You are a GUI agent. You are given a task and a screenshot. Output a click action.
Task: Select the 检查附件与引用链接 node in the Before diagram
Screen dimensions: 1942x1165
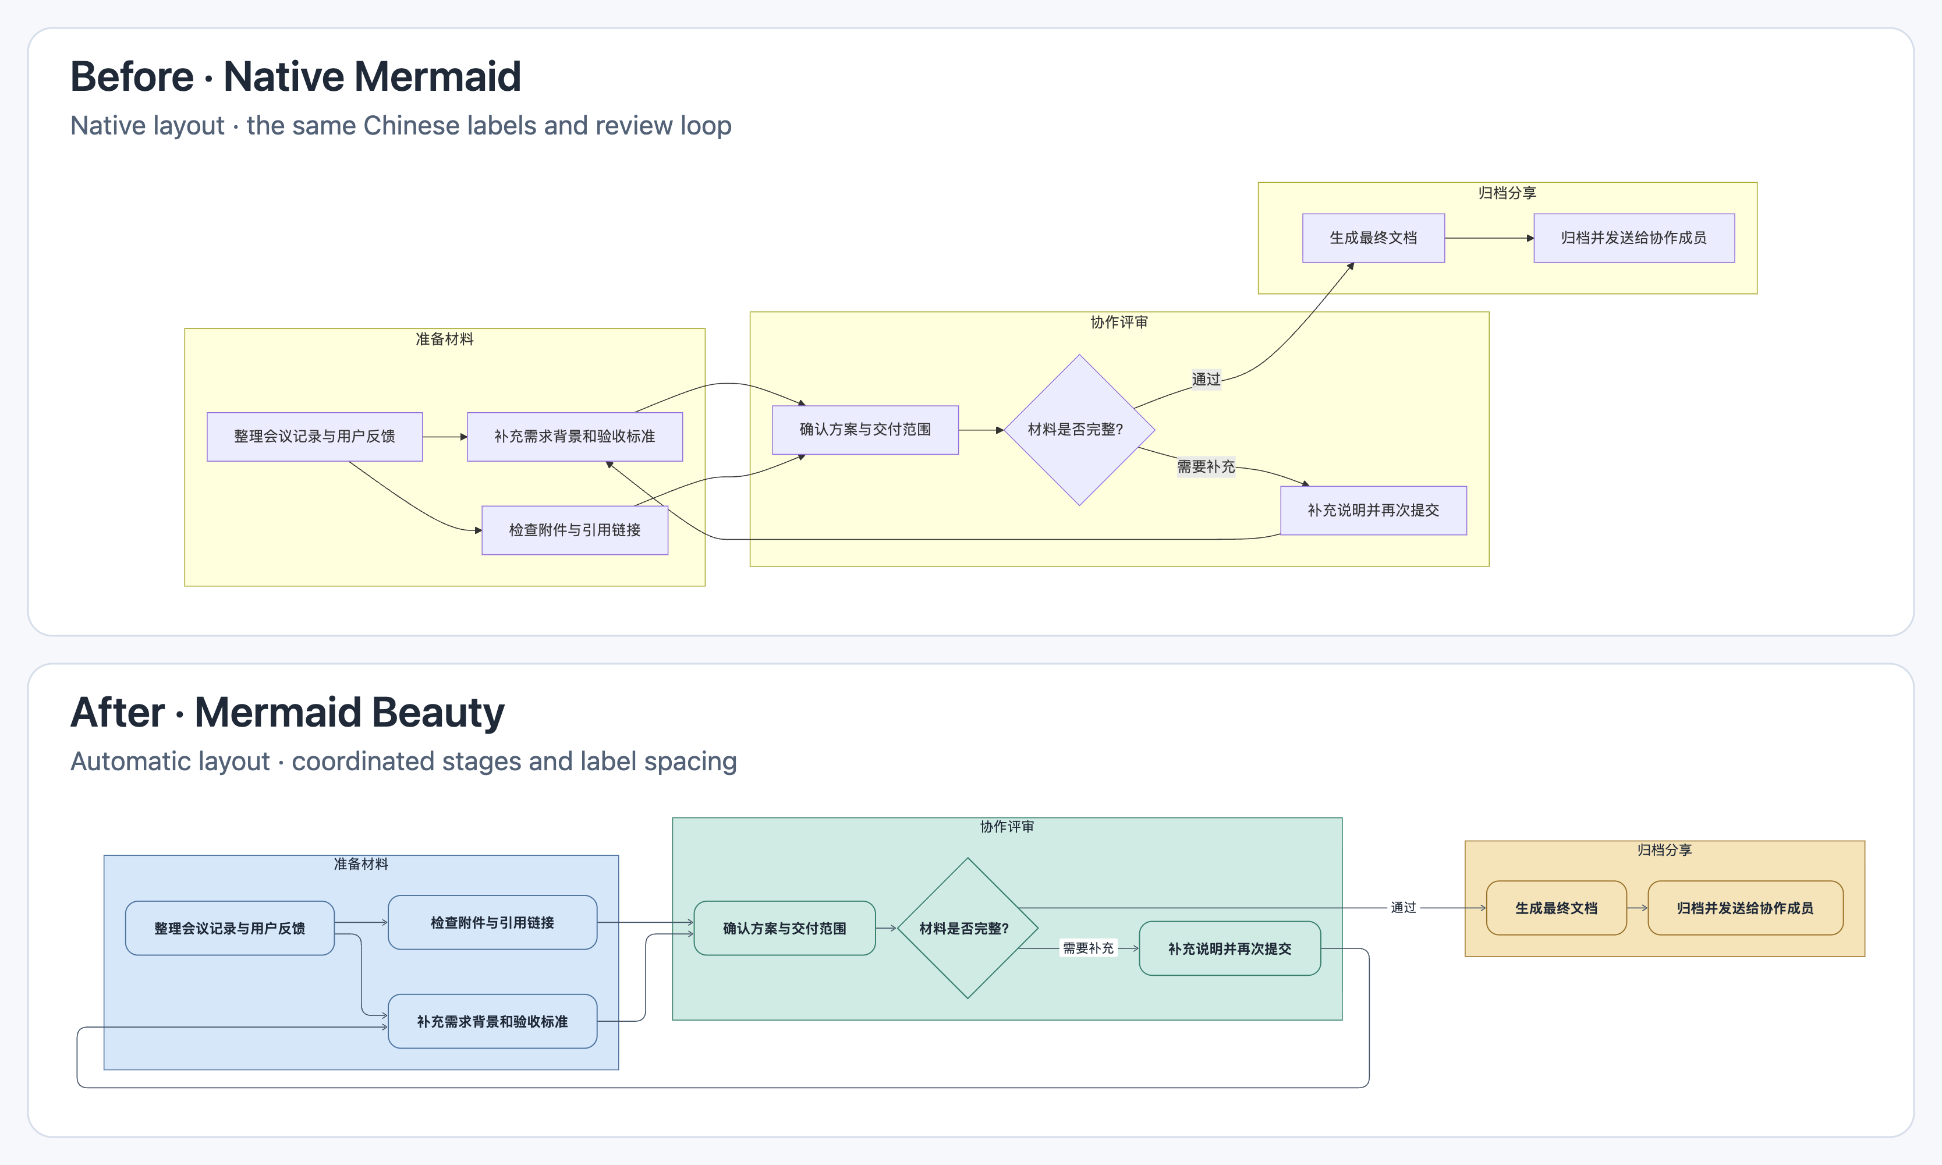click(575, 531)
